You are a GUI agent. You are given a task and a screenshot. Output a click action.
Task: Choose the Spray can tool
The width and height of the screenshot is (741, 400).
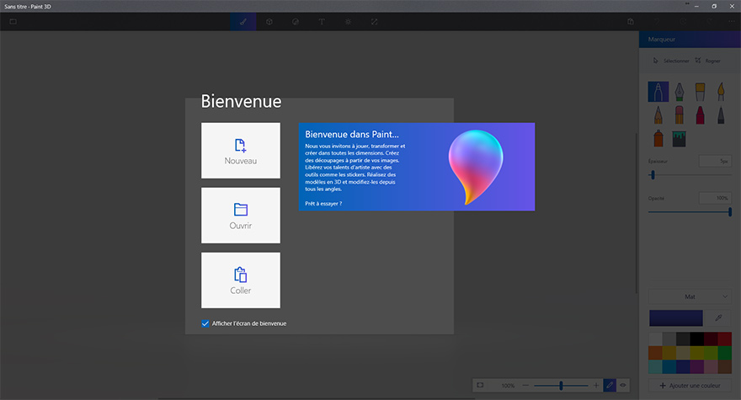[x=658, y=139]
